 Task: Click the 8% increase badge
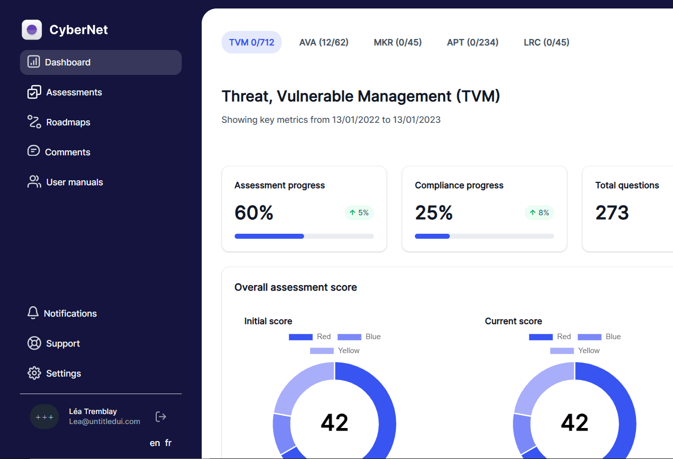[539, 213]
